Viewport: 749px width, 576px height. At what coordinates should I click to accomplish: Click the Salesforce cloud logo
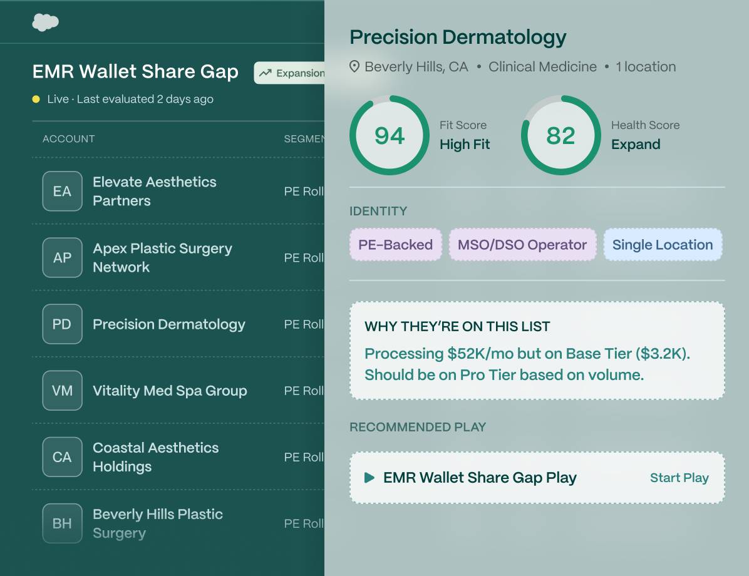point(45,23)
